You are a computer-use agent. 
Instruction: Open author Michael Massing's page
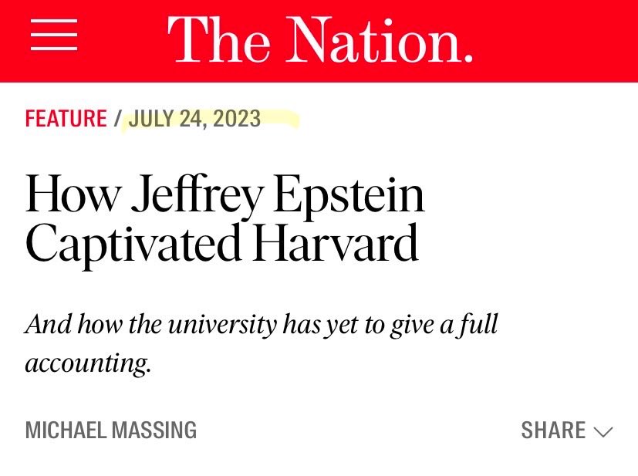[110, 430]
